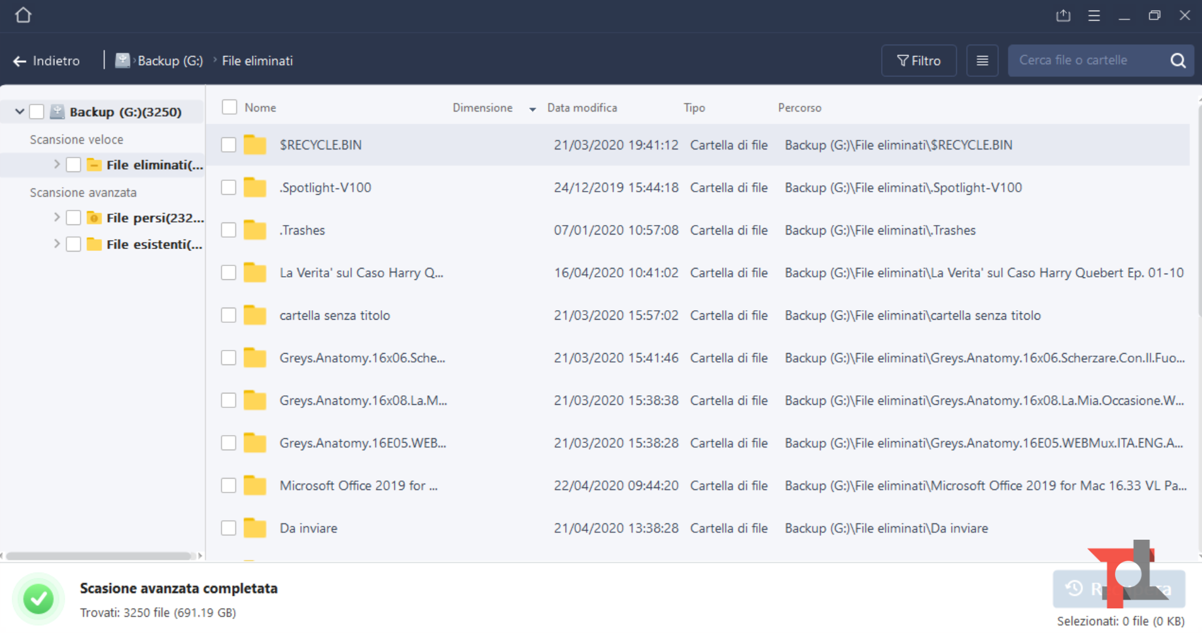Check the select-all box beside Nome
The width and height of the screenshot is (1202, 633).
pyautogui.click(x=230, y=107)
